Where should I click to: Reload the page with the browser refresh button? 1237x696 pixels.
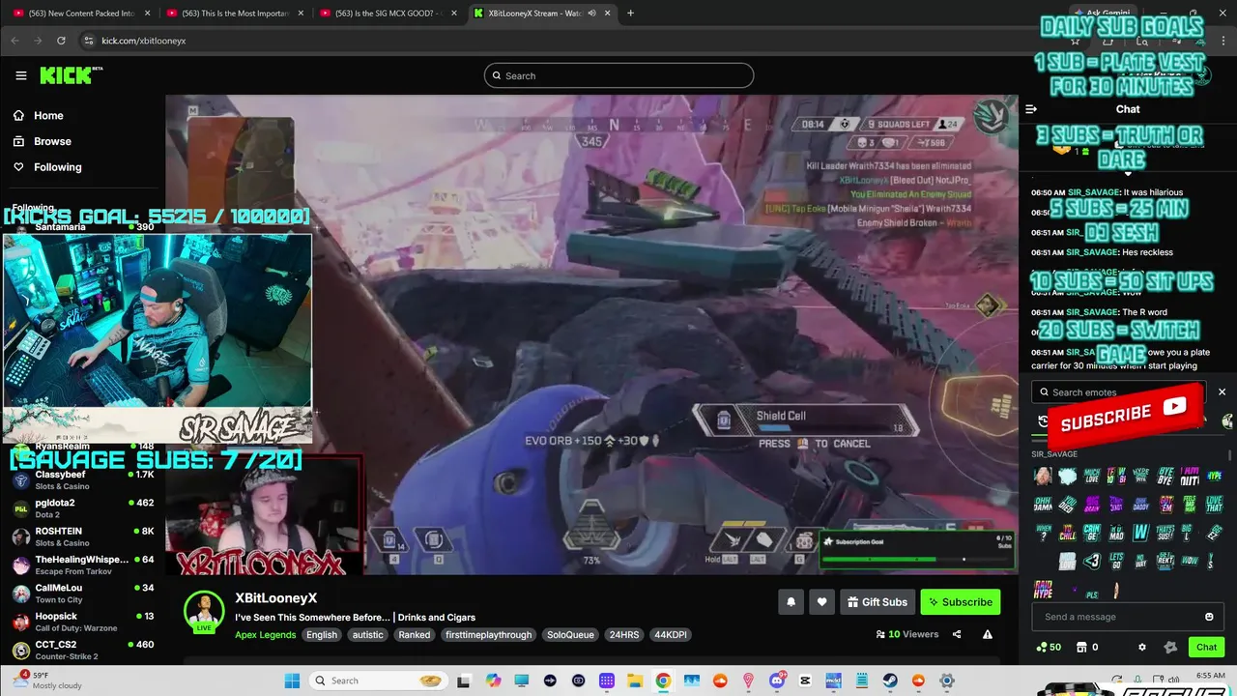pyautogui.click(x=61, y=41)
